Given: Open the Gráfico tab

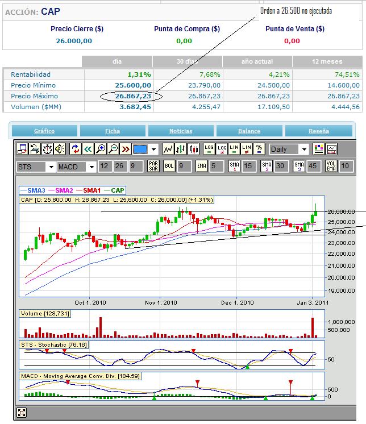Looking at the screenshot, I should pos(44,131).
